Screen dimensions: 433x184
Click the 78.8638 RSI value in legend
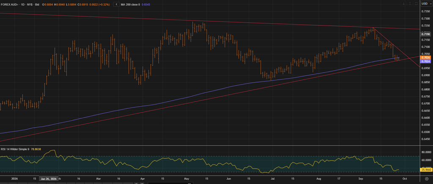point(36,149)
